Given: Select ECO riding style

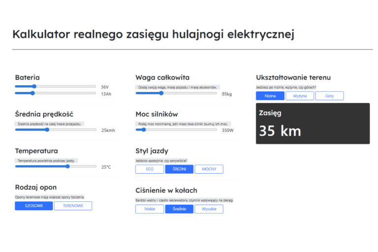Looking at the screenshot, I should [150, 169].
